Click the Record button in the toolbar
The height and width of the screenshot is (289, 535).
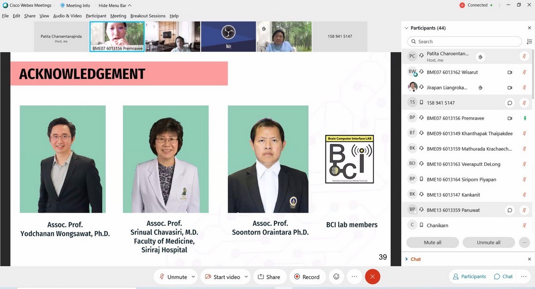click(x=307, y=277)
